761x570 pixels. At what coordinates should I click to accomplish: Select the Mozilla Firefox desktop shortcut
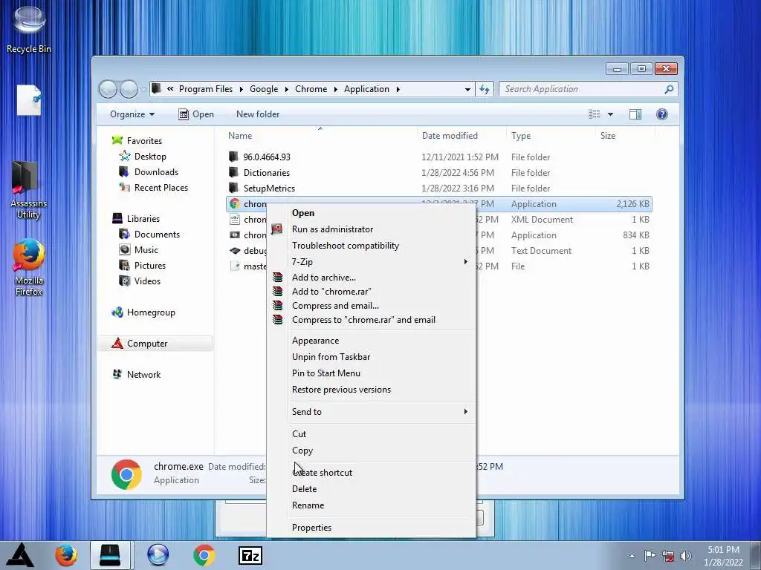(29, 267)
